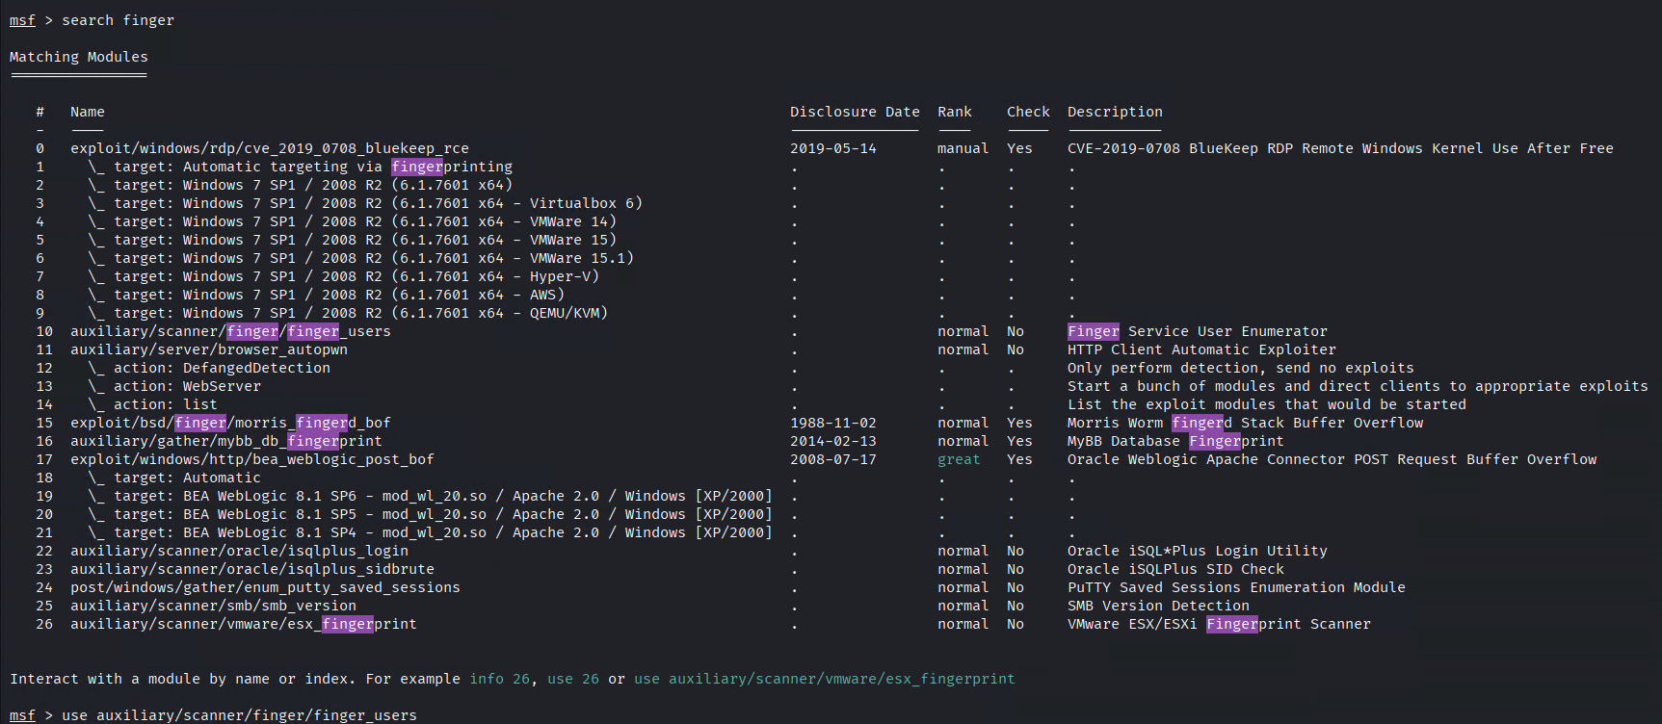
Task: Click the mybb_db_fingerprint module path
Action: point(225,441)
